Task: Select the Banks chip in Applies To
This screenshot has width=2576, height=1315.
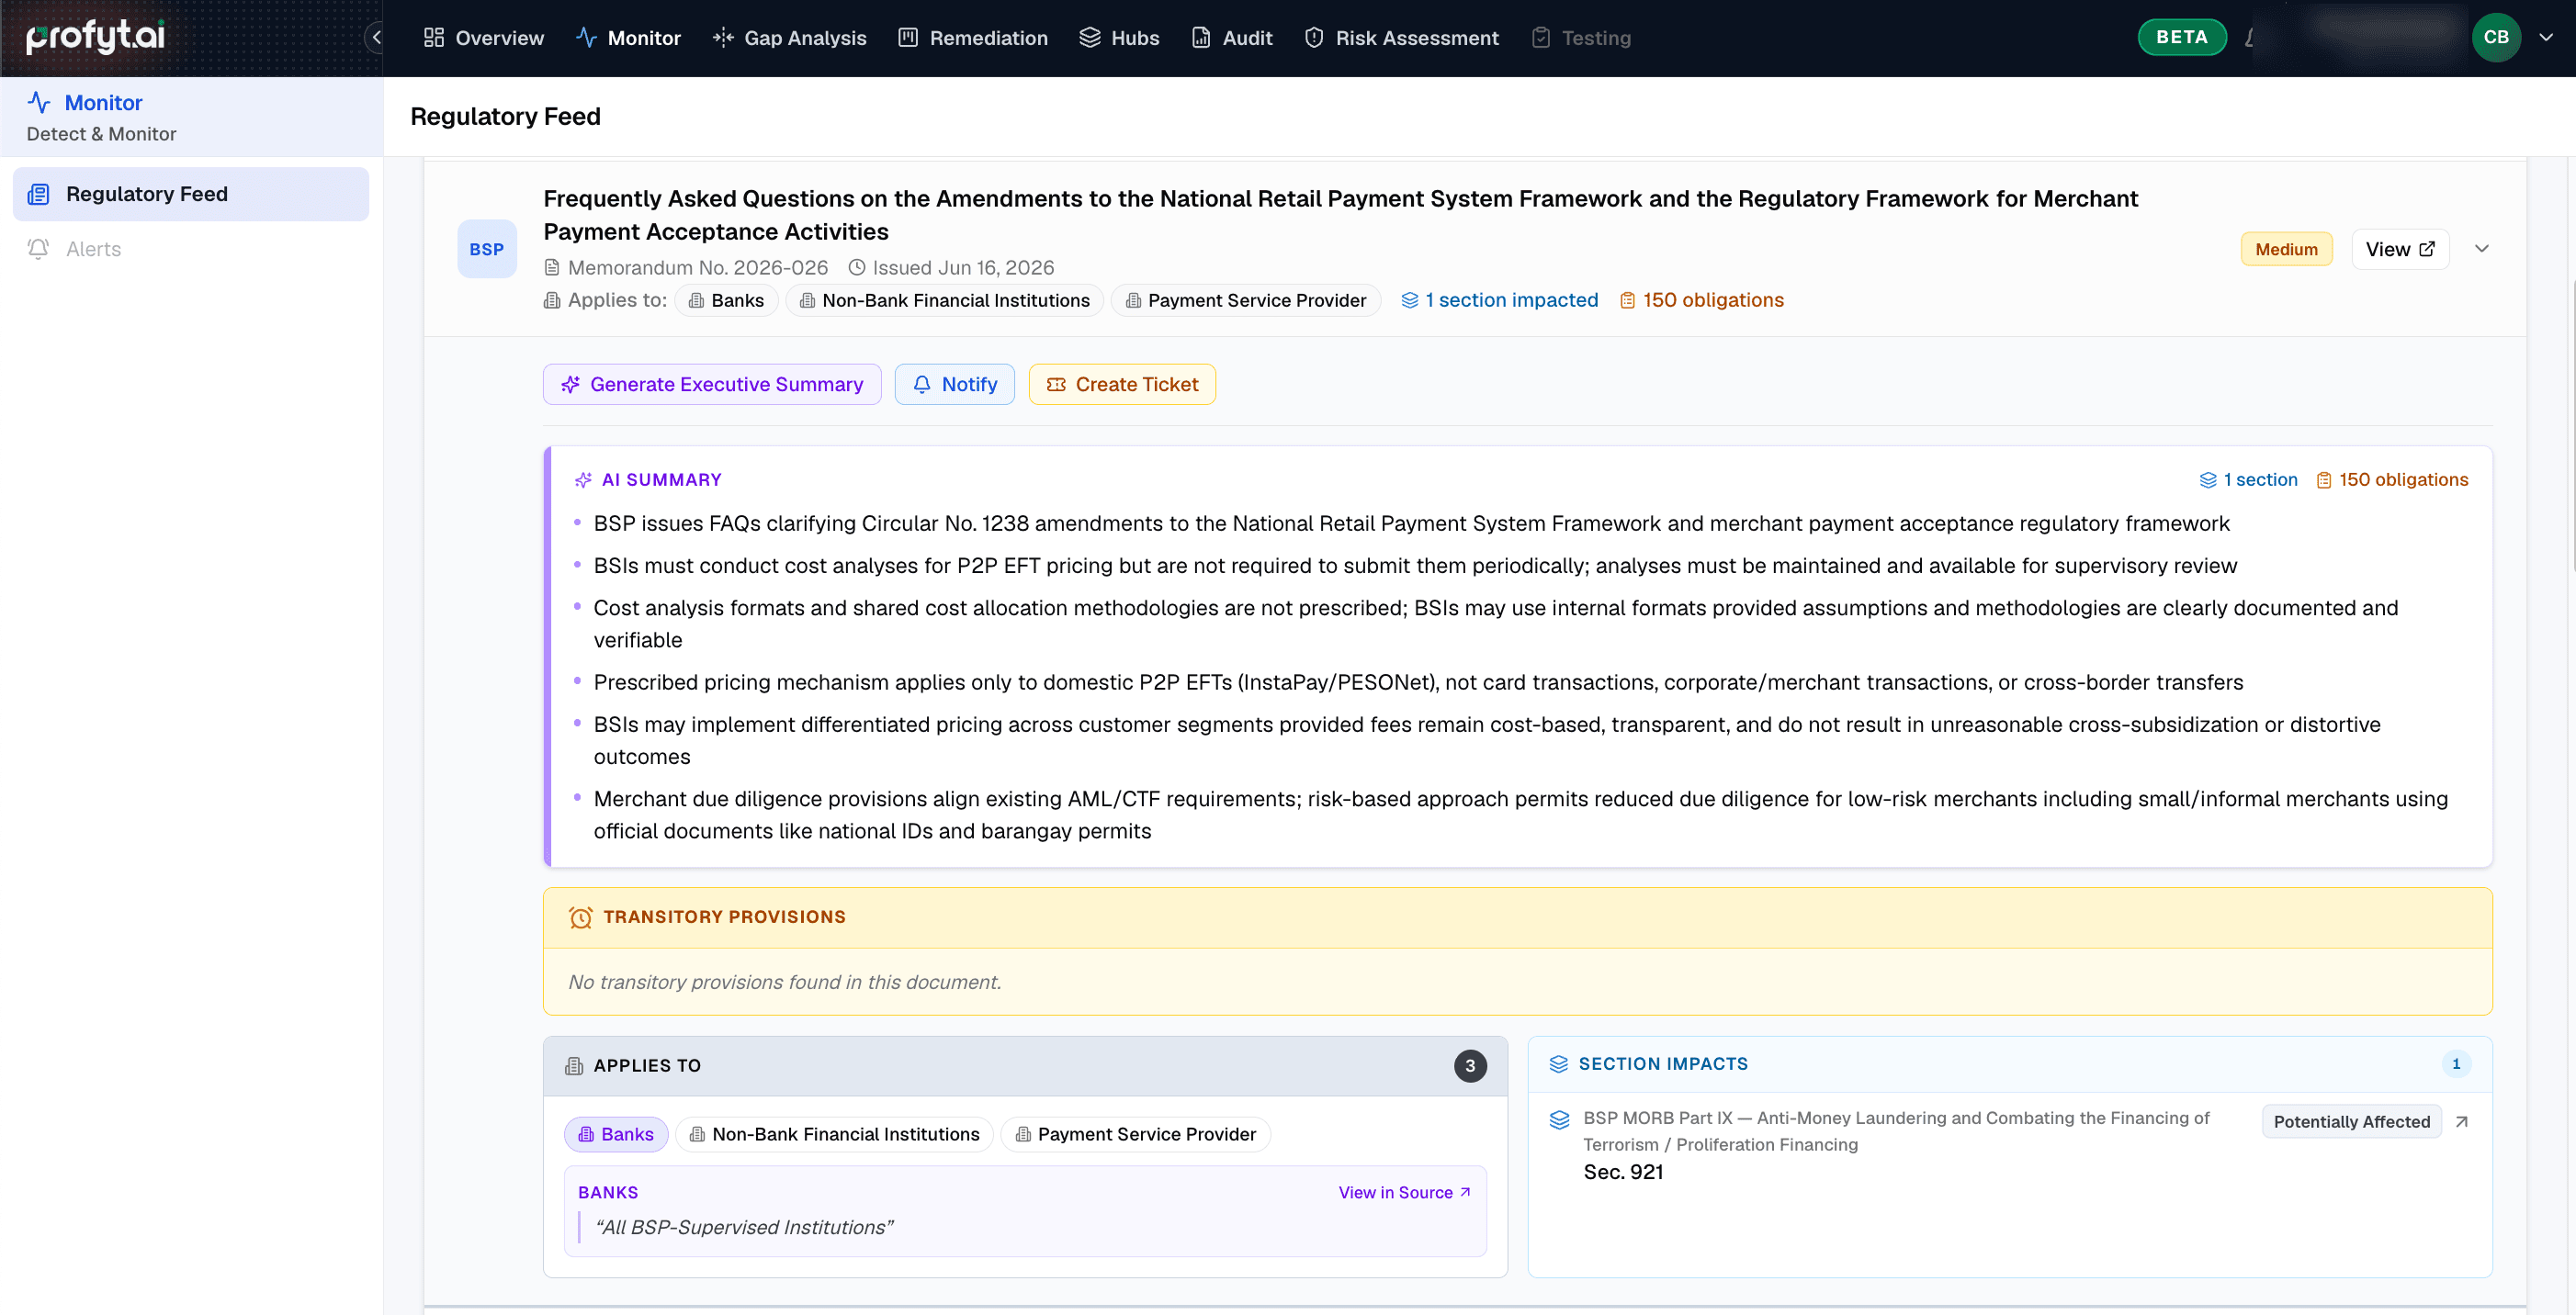Action: click(x=616, y=1134)
